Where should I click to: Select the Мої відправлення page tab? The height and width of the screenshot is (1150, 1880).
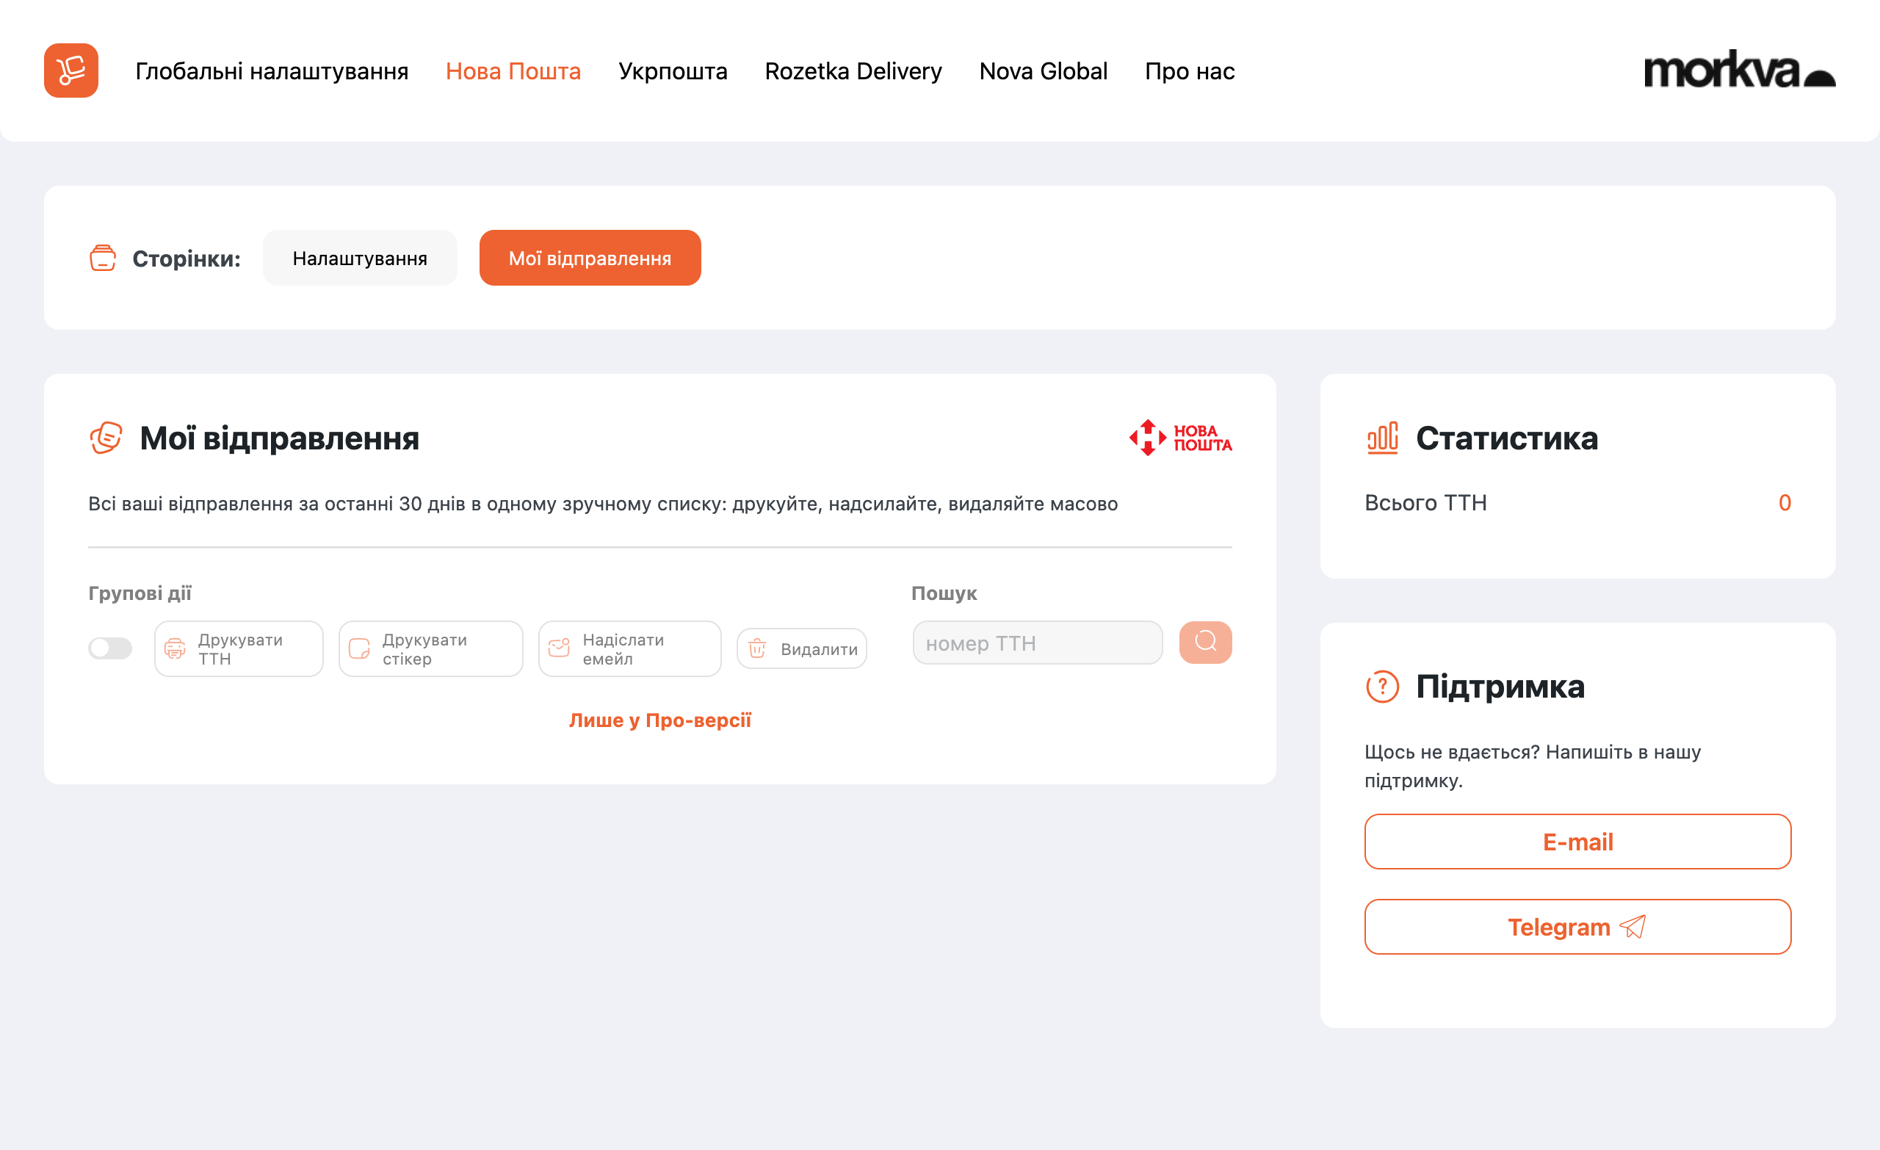[x=590, y=257]
